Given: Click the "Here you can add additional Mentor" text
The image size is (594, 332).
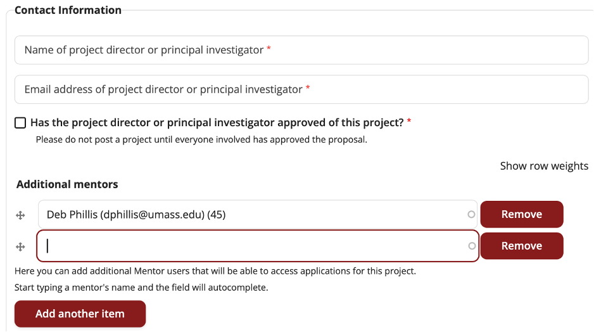Looking at the screenshot, I should point(215,271).
